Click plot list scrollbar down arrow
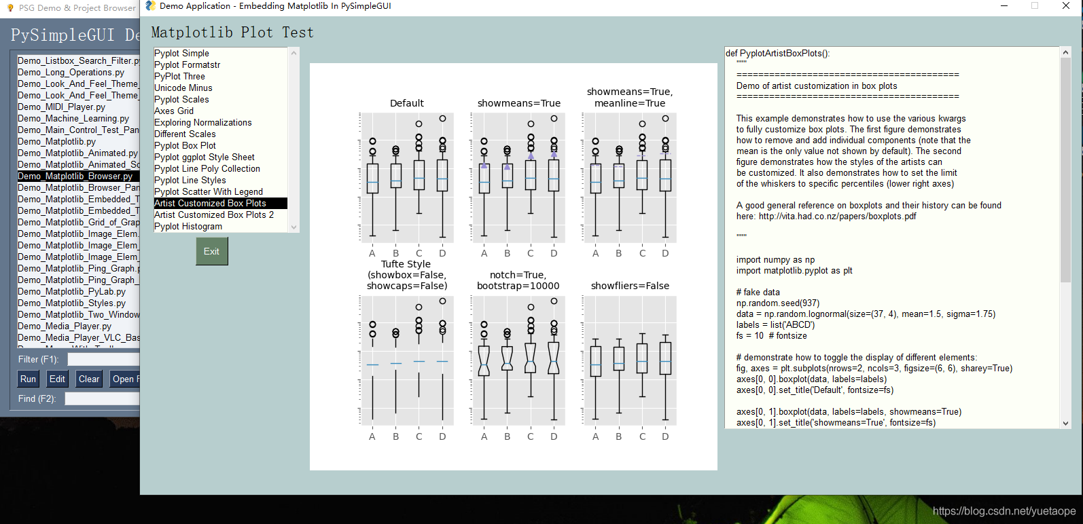 pyautogui.click(x=294, y=227)
